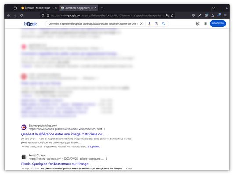Focus the google.com address bar
Screen dimensions: 234x175
coord(107,15)
